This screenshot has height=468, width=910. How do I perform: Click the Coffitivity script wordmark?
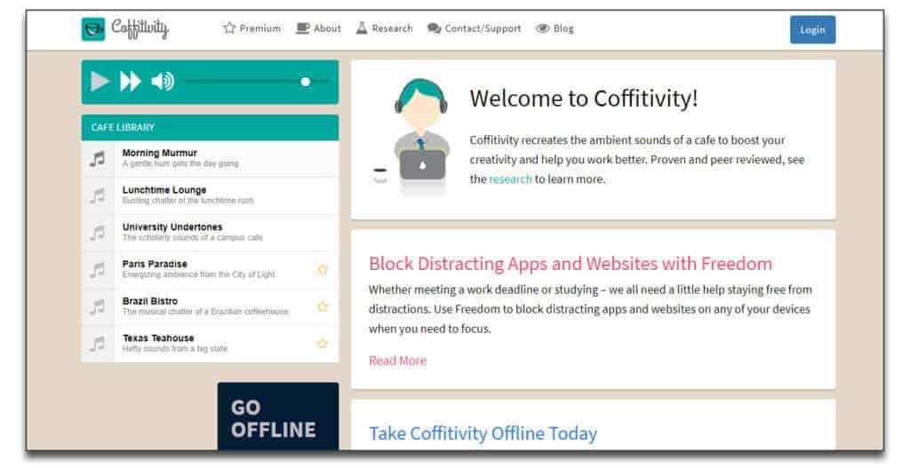pyautogui.click(x=140, y=28)
